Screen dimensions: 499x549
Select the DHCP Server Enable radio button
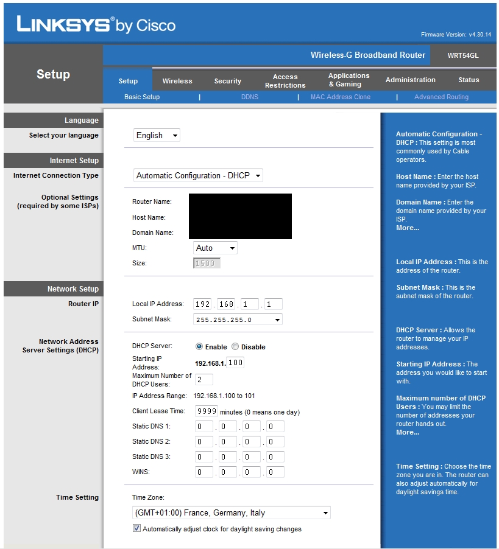pos(199,347)
